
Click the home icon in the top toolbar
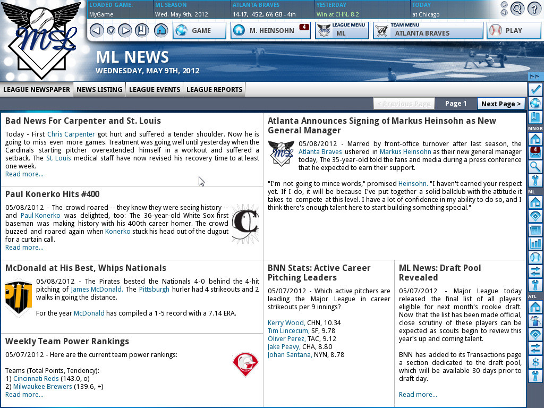(x=160, y=30)
